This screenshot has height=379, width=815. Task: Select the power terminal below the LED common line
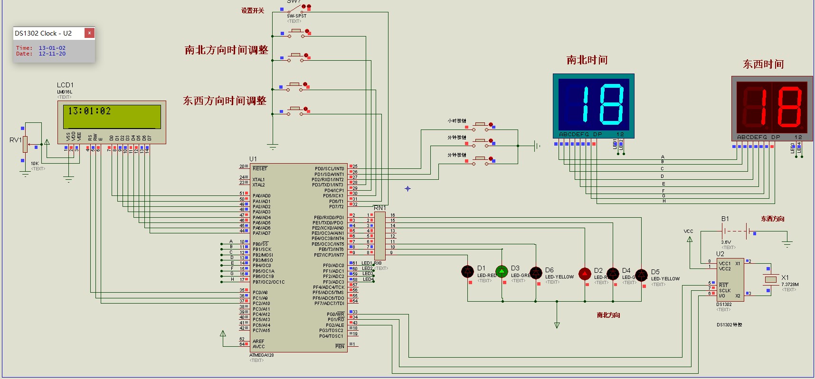click(x=557, y=325)
